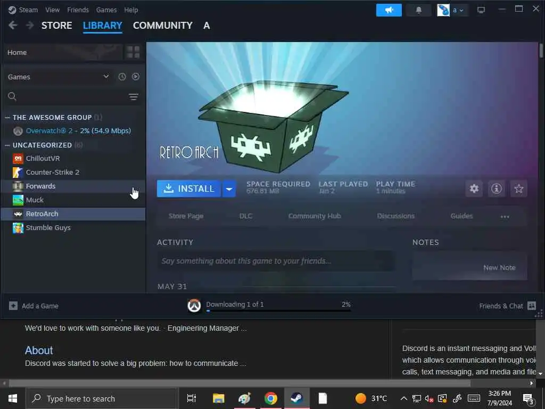The image size is (545, 409).
Task: Switch to the LIBRARY tab
Action: click(x=103, y=26)
